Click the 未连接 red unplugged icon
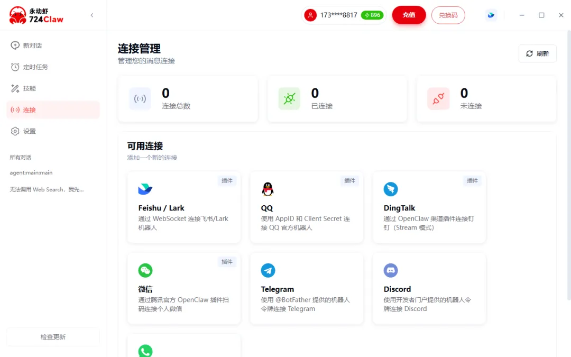This screenshot has height=357, width=571. (438, 99)
